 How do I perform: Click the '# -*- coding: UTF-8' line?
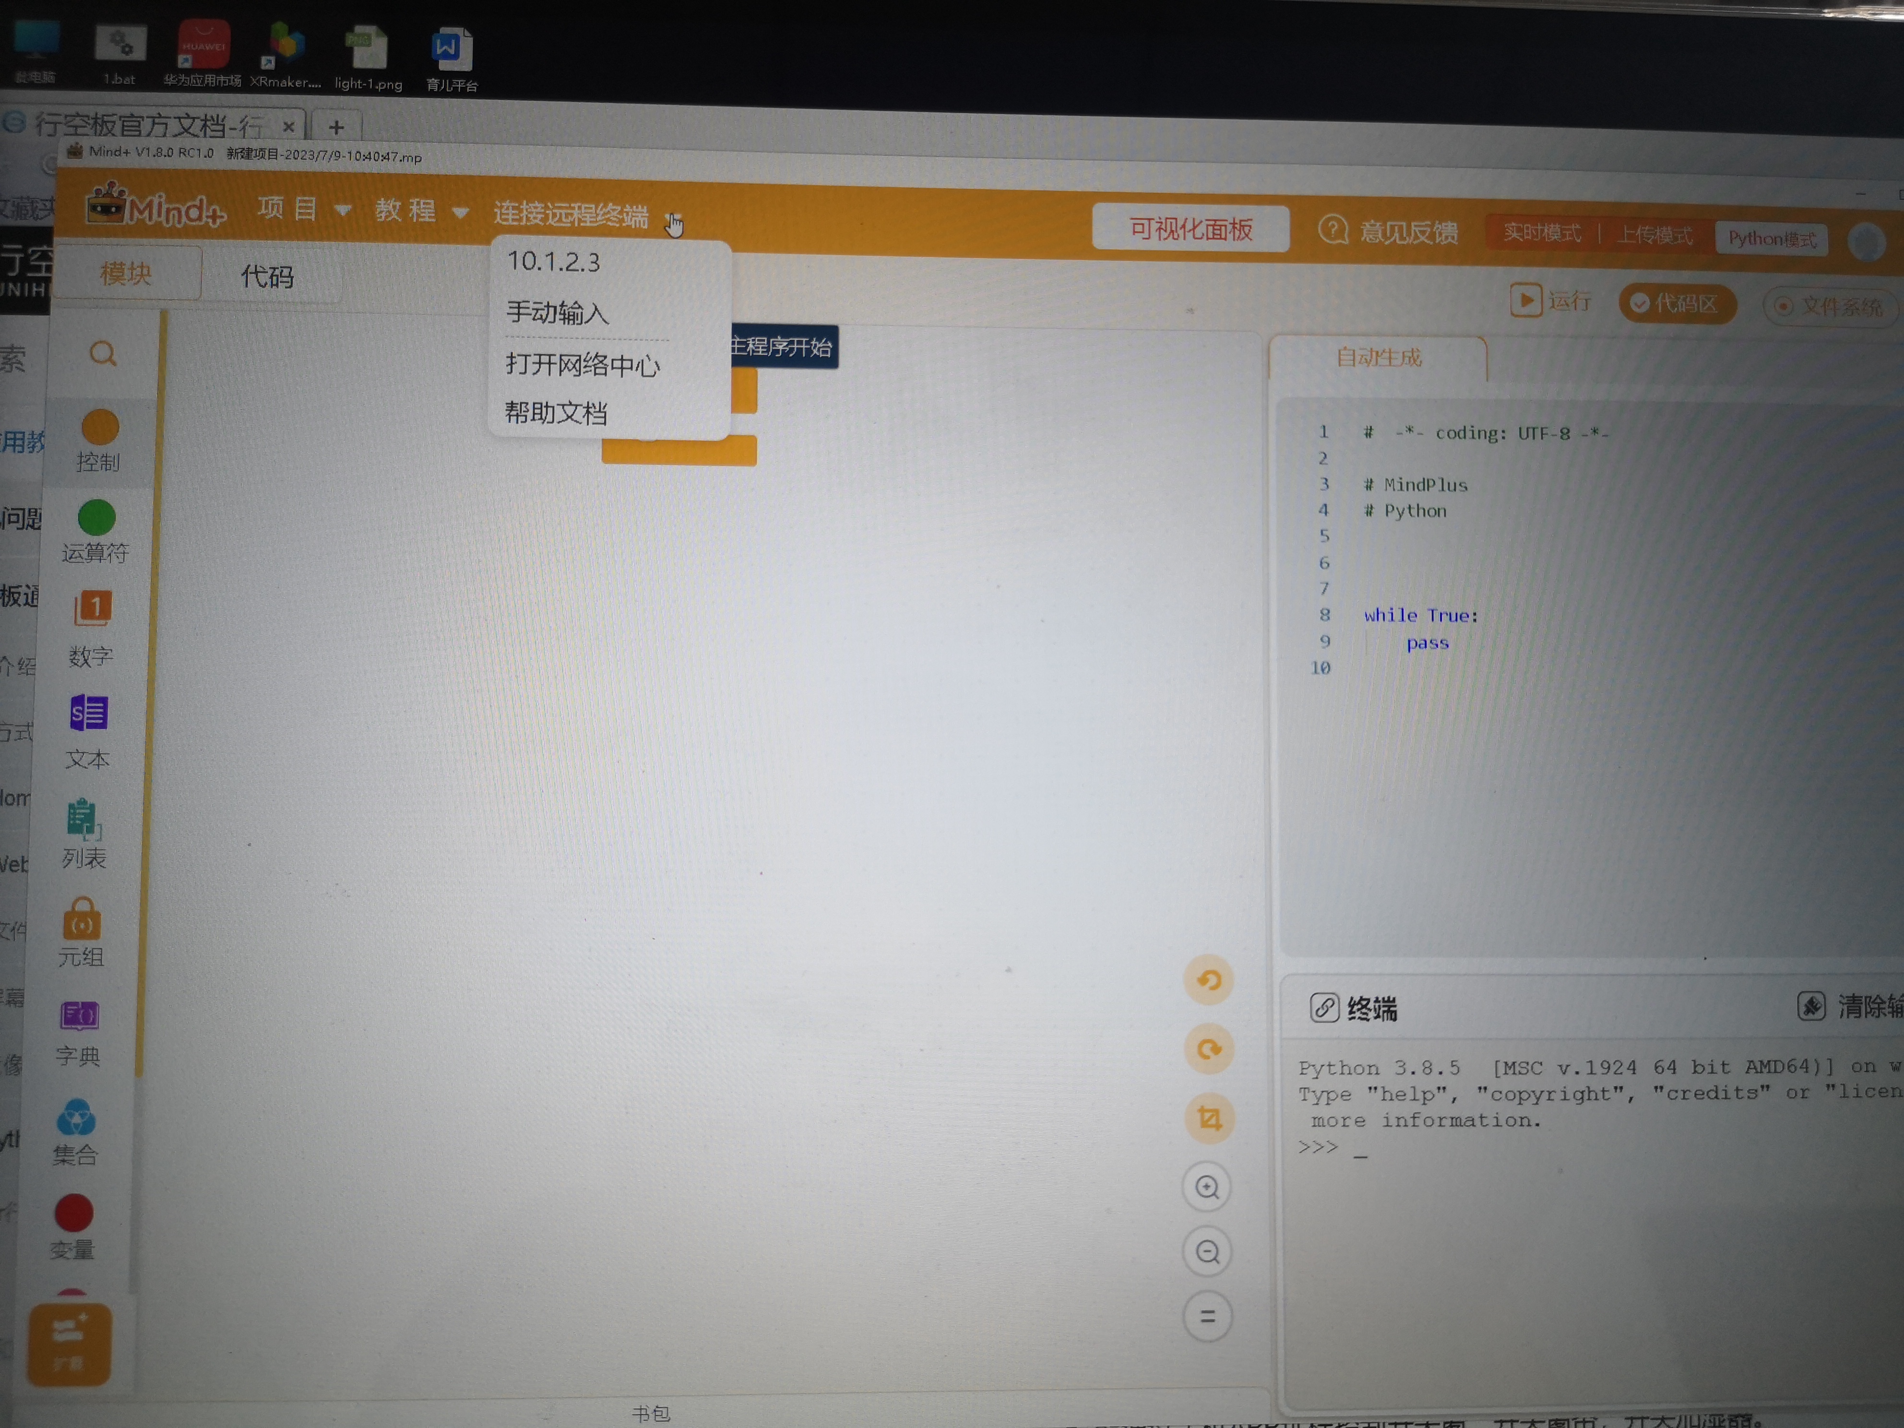point(1486,433)
